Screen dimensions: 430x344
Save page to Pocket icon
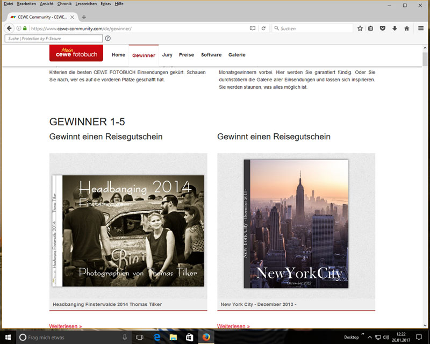coord(383,28)
